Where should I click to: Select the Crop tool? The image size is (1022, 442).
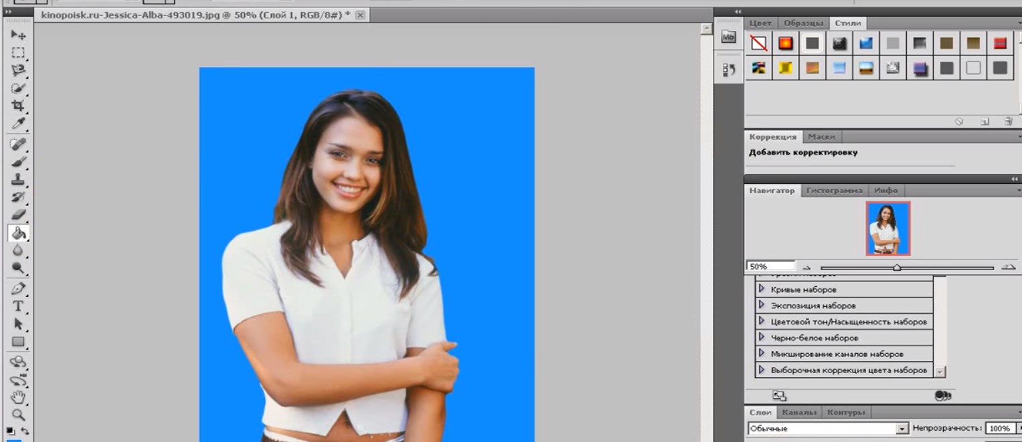pos(18,106)
